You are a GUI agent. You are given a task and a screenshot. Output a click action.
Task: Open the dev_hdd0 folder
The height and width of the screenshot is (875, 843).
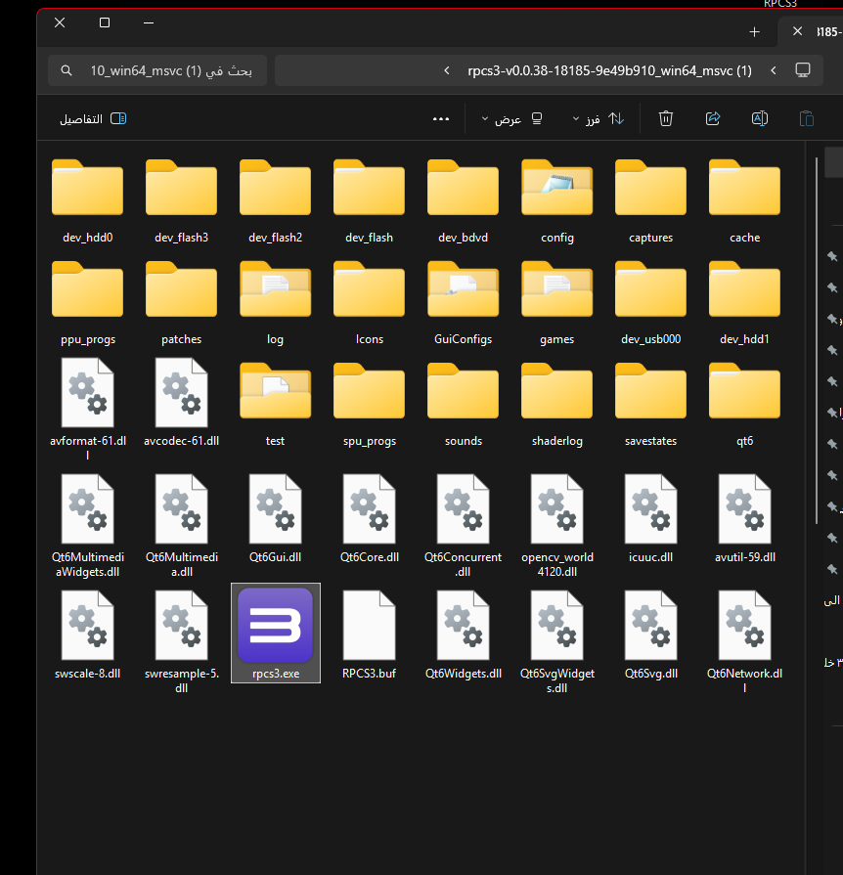(x=88, y=200)
